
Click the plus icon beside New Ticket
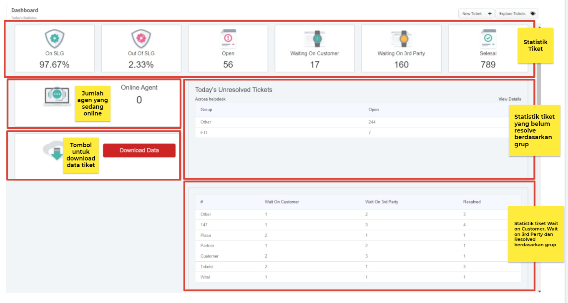[x=490, y=14]
